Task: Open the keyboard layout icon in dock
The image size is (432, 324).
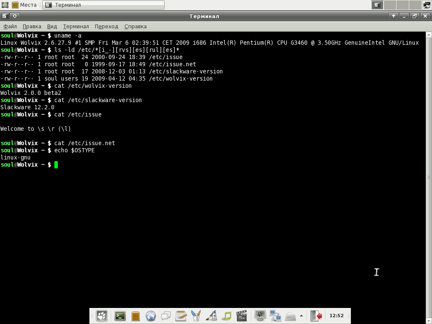Action: (x=290, y=316)
